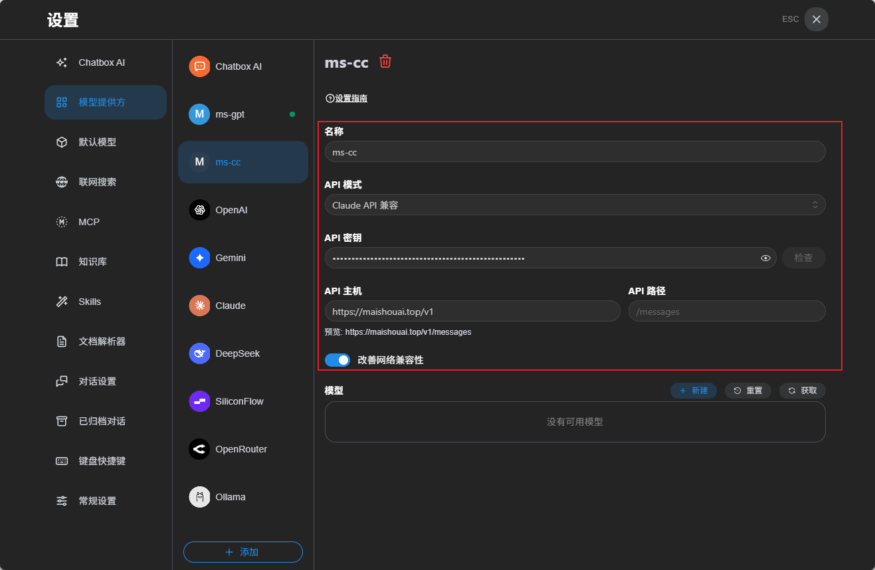Image resolution: width=875 pixels, height=570 pixels.
Task: Open 联网搜索 settings section
Action: pos(106,182)
